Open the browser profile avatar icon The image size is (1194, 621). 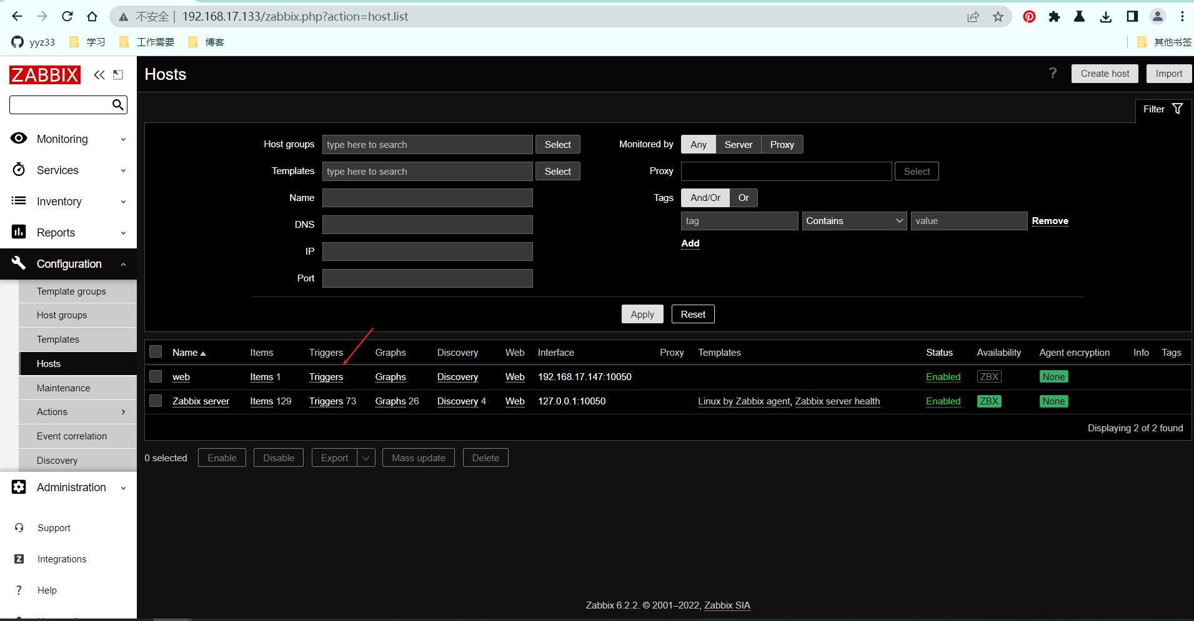pyautogui.click(x=1158, y=17)
